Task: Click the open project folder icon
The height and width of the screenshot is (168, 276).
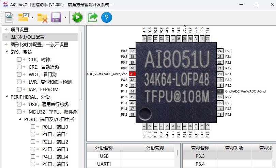Action: (x=24, y=17)
